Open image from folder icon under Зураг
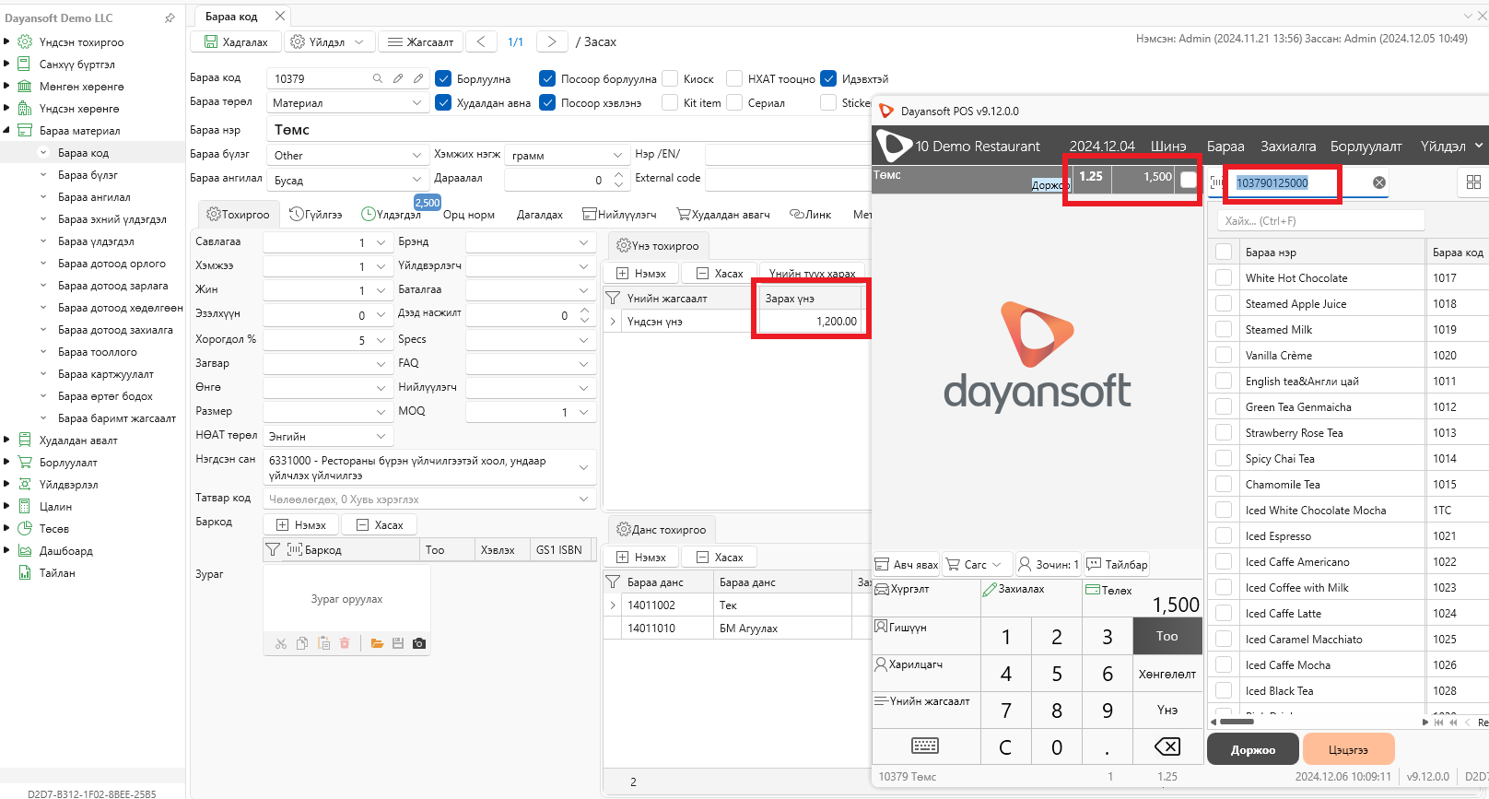Viewport: 1489px width, 799px height. coord(377,643)
